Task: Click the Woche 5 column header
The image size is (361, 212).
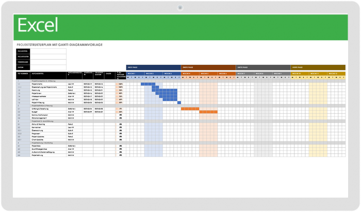Action: coord(208,74)
